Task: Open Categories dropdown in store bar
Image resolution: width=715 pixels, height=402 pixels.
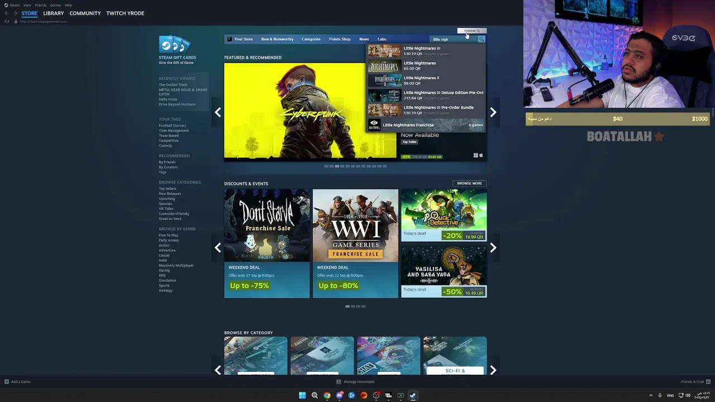Action: pyautogui.click(x=311, y=39)
